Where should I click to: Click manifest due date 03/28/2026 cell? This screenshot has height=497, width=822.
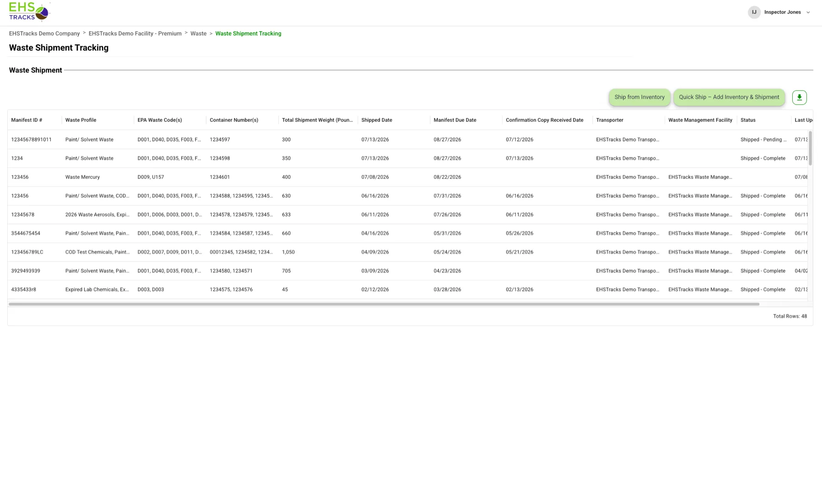click(x=466, y=289)
